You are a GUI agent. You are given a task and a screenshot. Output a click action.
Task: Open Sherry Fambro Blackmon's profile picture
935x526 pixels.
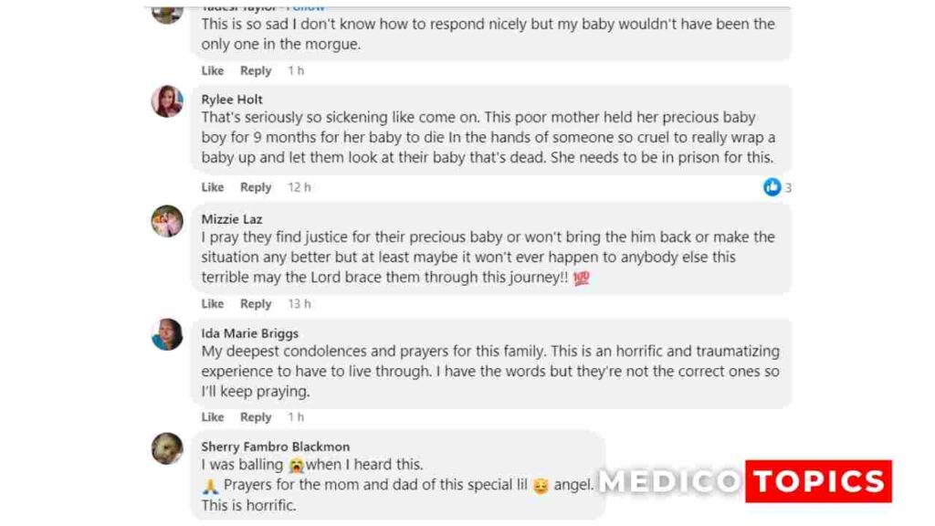point(167,449)
